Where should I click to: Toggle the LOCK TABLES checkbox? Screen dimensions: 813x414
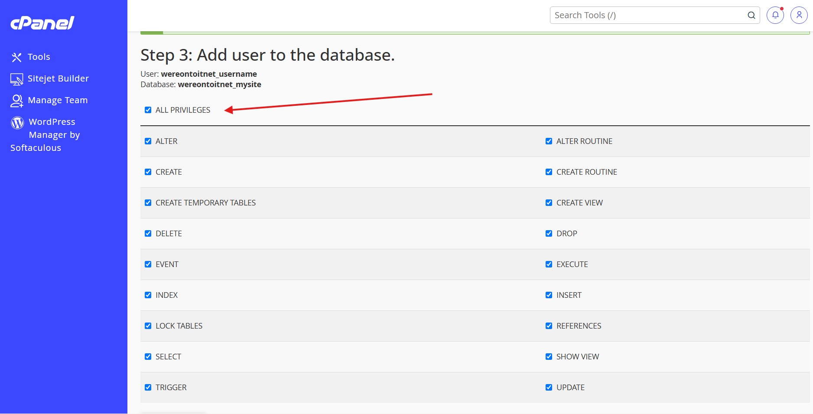(x=148, y=326)
